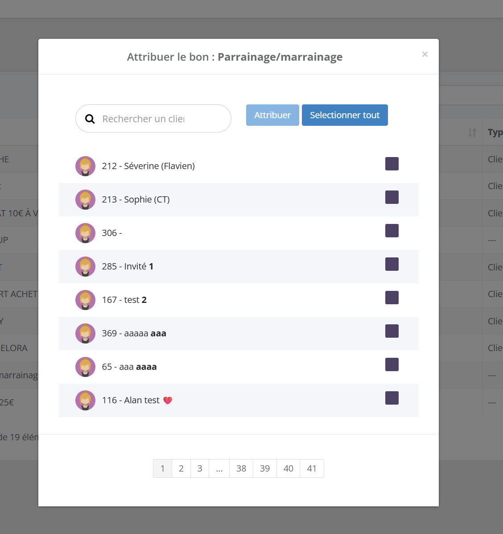Go to pagination page 40
503x534 pixels.
(x=288, y=468)
